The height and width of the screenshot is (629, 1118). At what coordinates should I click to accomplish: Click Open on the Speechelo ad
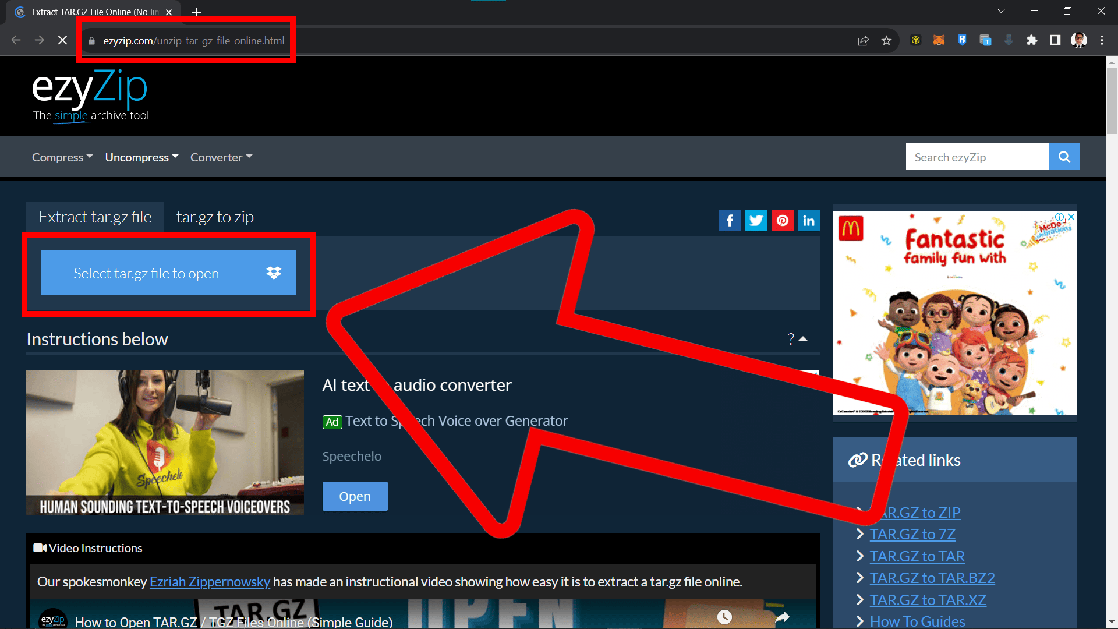point(355,496)
